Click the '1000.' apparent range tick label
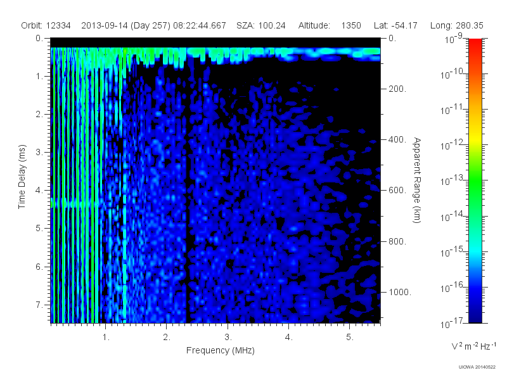The height and width of the screenshot is (380, 507). 400,292
